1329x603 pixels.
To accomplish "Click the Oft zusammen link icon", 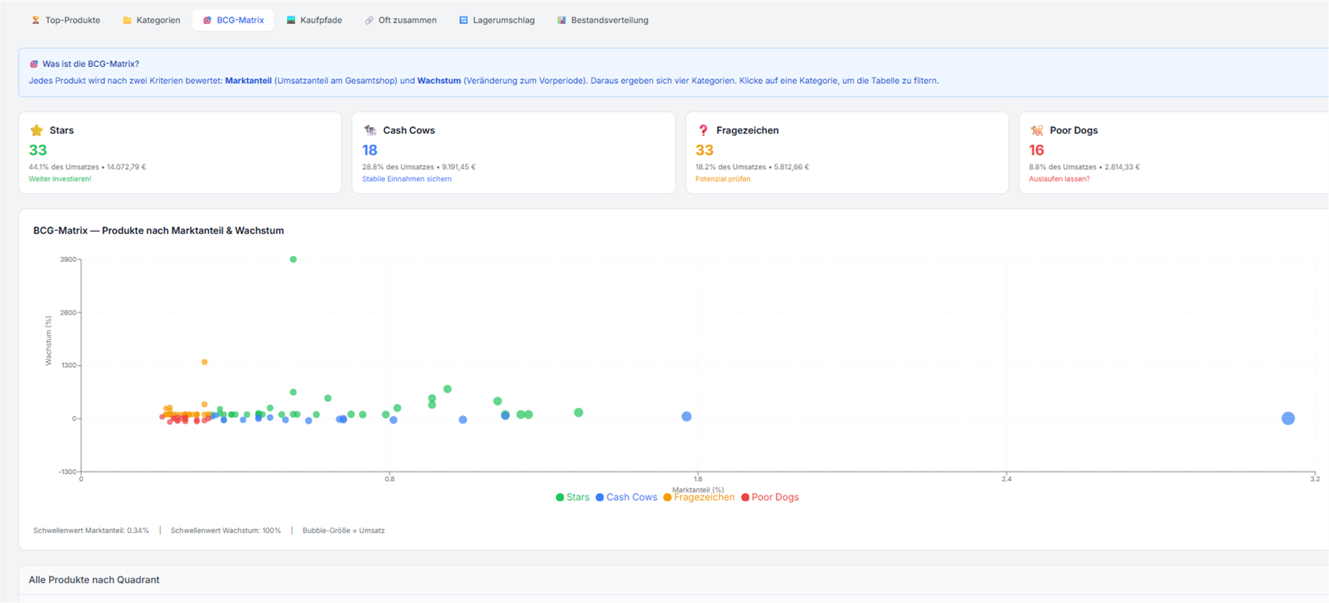I will click(x=369, y=20).
